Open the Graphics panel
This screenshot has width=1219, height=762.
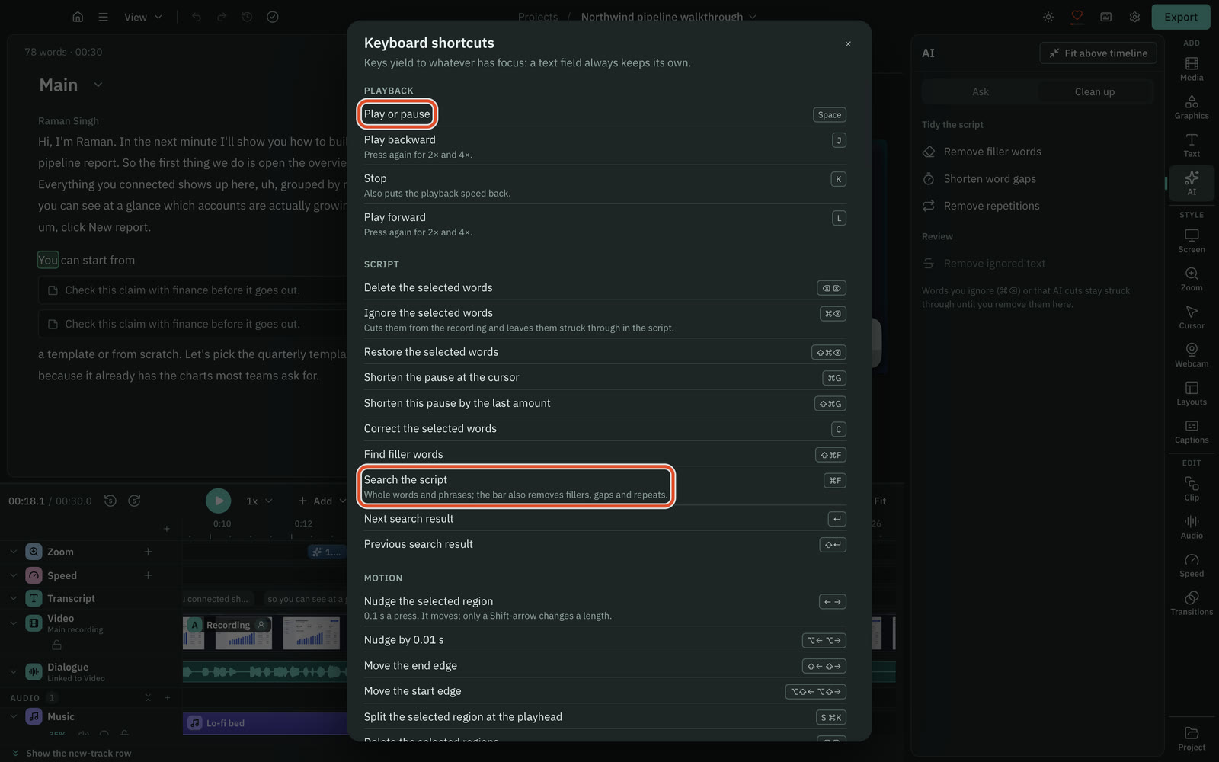coord(1192,107)
